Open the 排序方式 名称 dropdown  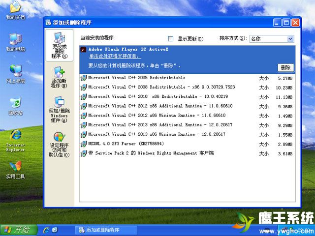tap(272, 39)
